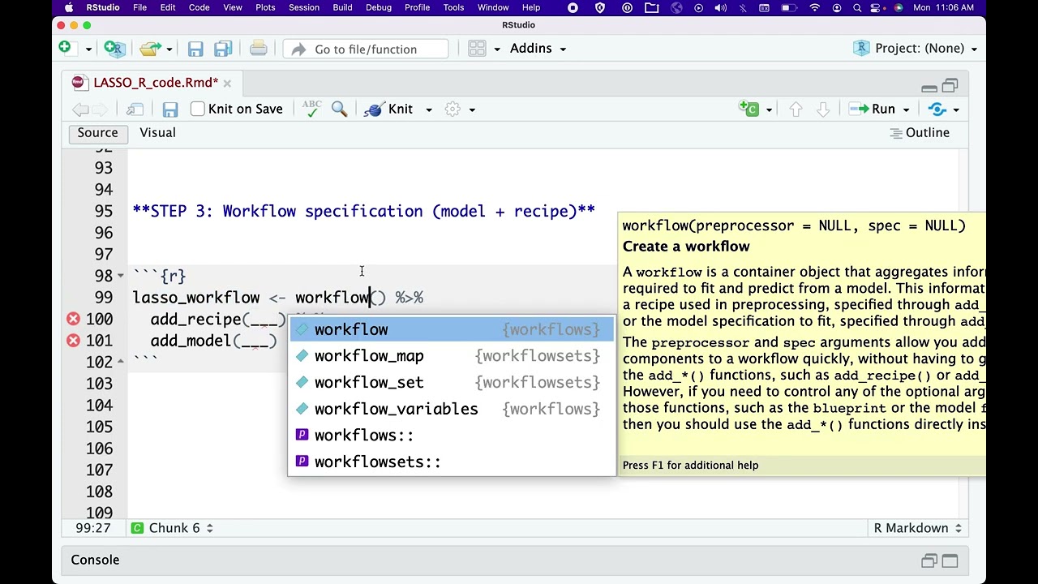This screenshot has width=1038, height=584.
Task: Open the R Markdown file type menu
Action: pyautogui.click(x=918, y=528)
